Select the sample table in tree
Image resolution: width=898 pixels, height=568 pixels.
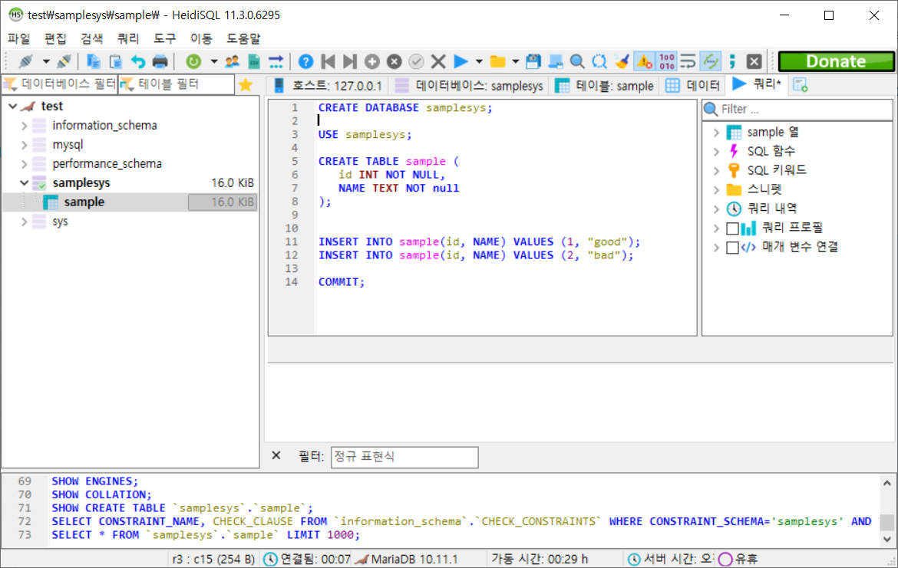(x=84, y=202)
